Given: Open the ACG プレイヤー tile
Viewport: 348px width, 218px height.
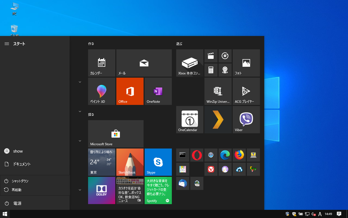Looking at the screenshot, I should [x=246, y=91].
